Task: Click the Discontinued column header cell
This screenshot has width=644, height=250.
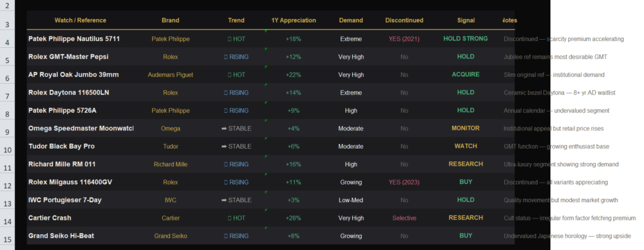Action: tap(404, 20)
